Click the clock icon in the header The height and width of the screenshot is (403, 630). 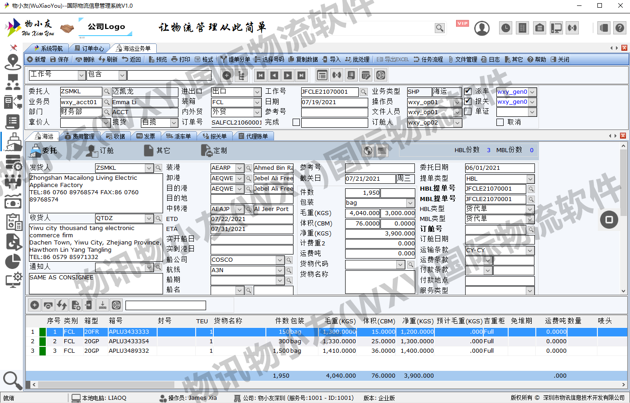click(x=505, y=28)
